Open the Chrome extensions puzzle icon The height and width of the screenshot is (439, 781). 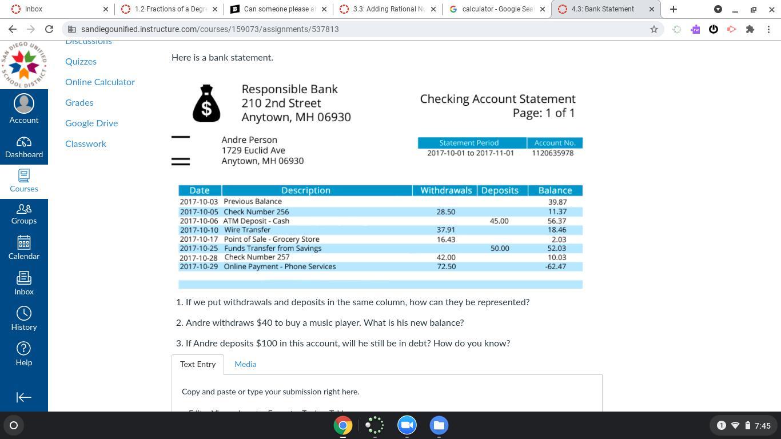tap(750, 29)
